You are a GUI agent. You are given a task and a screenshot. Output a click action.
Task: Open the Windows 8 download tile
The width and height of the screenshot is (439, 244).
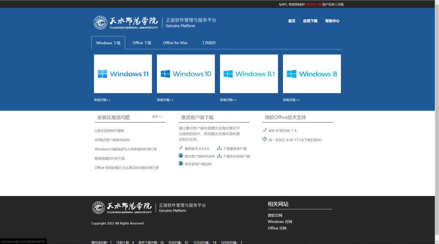point(312,74)
